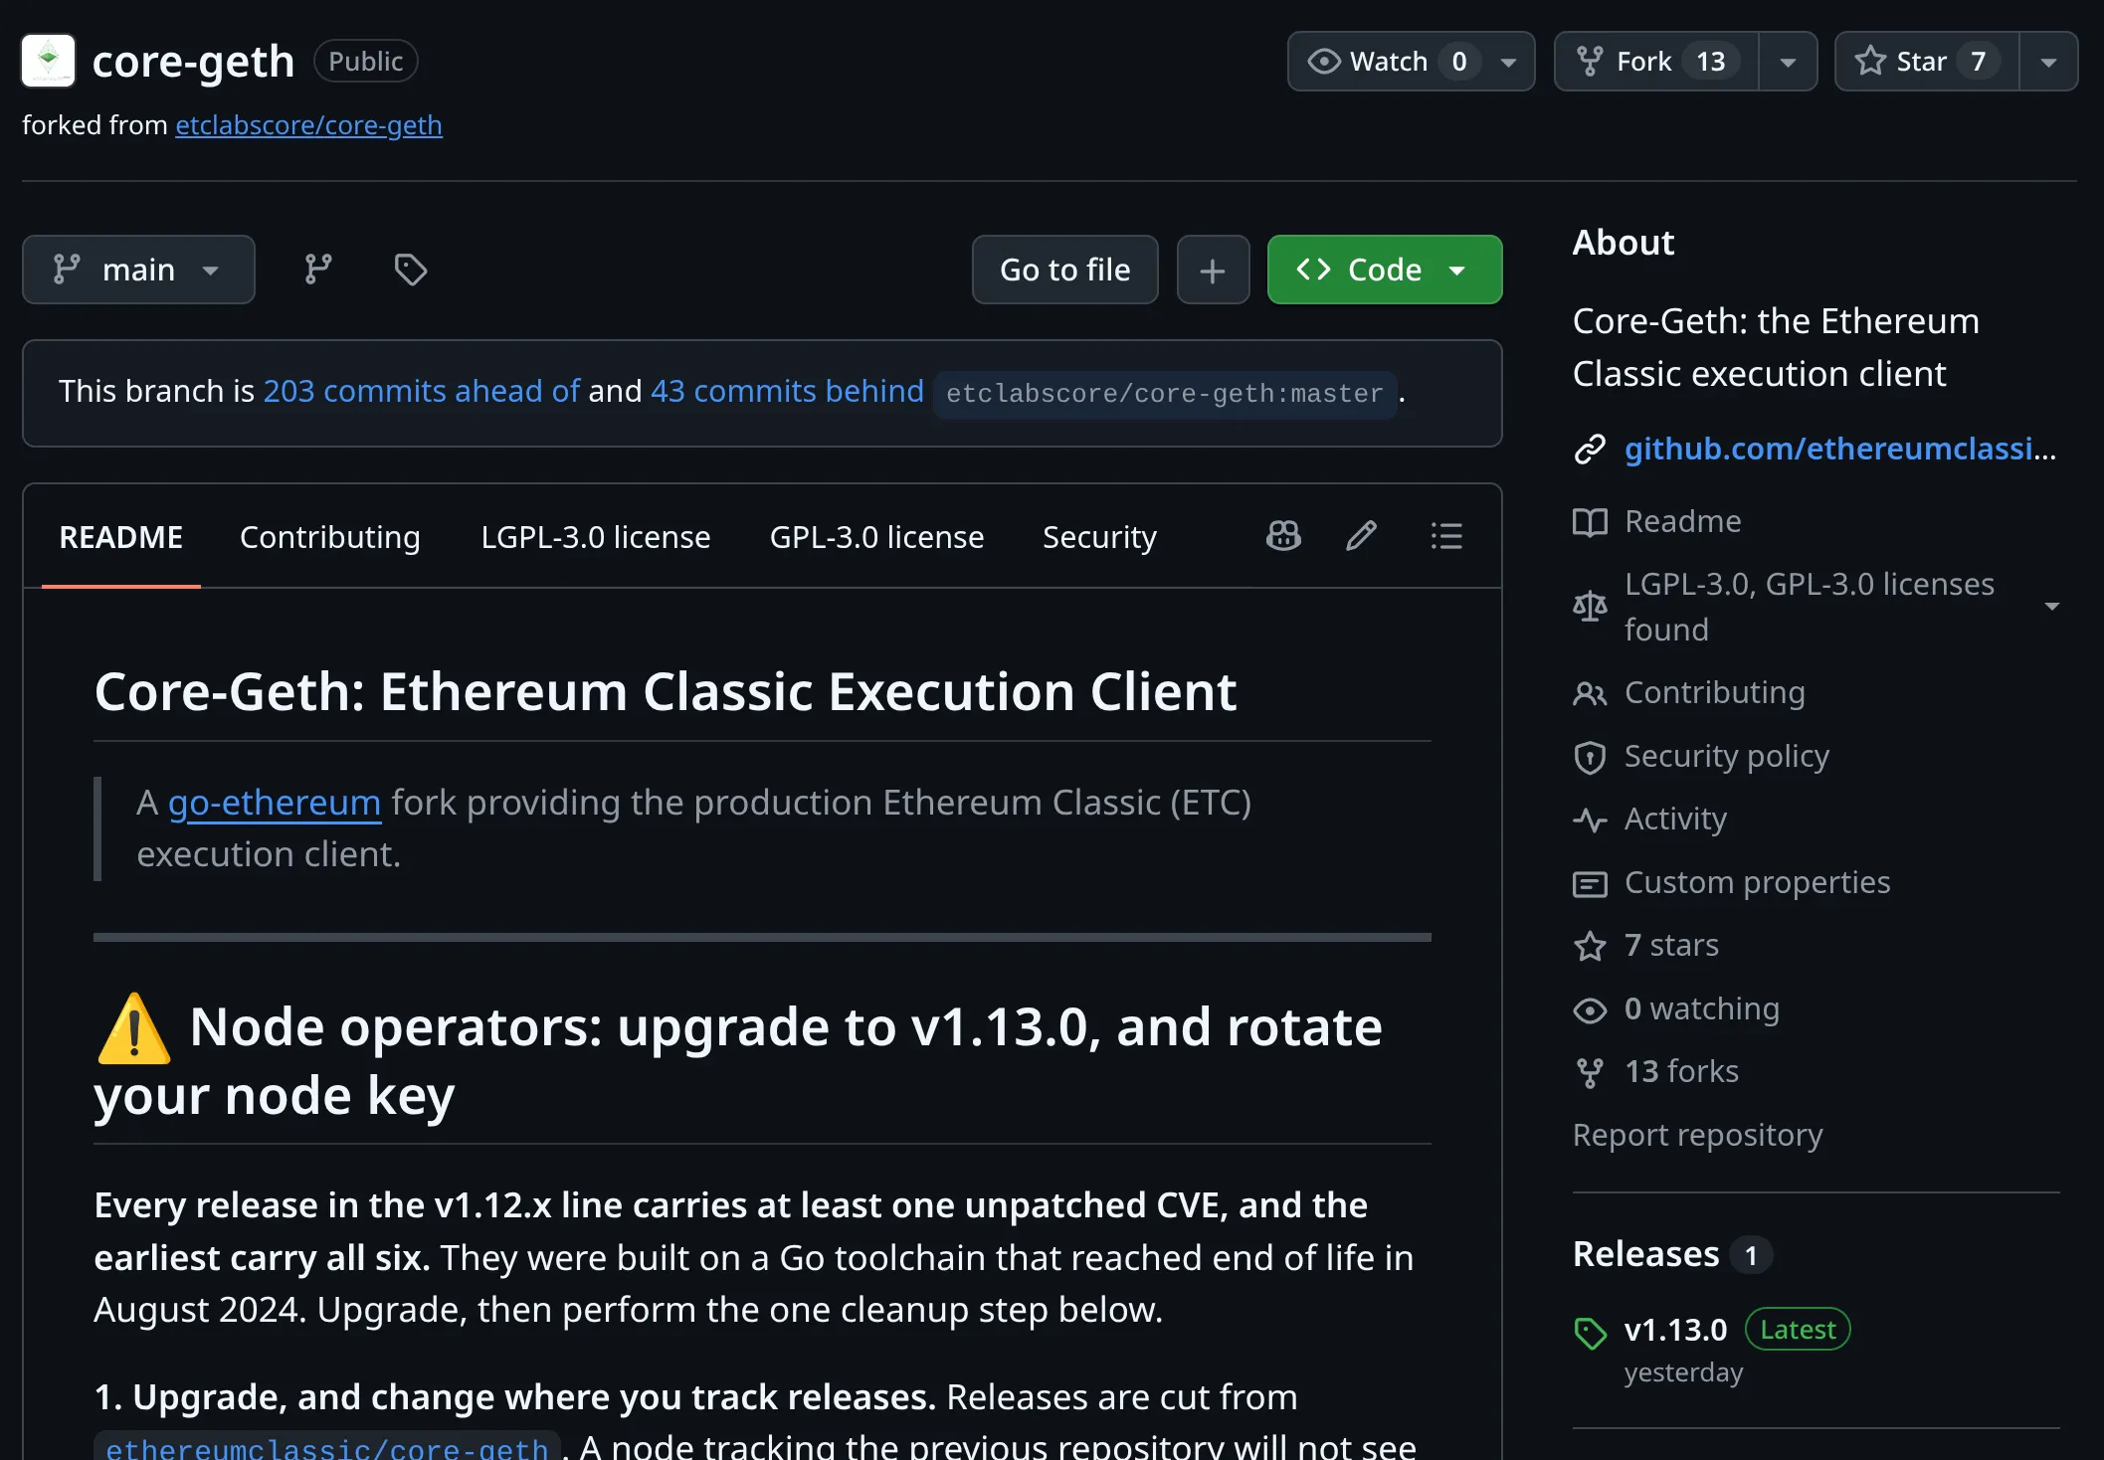Click the shield icon beside Security policy
This screenshot has height=1460, width=2104.
pos(1590,758)
